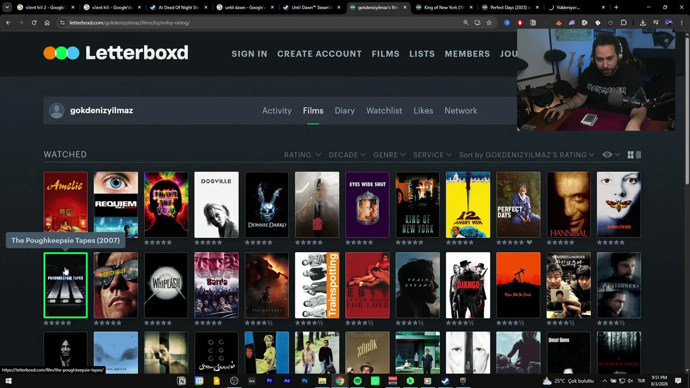The width and height of the screenshot is (690, 388).
Task: Expand the RATING filter dropdown
Action: coord(302,155)
